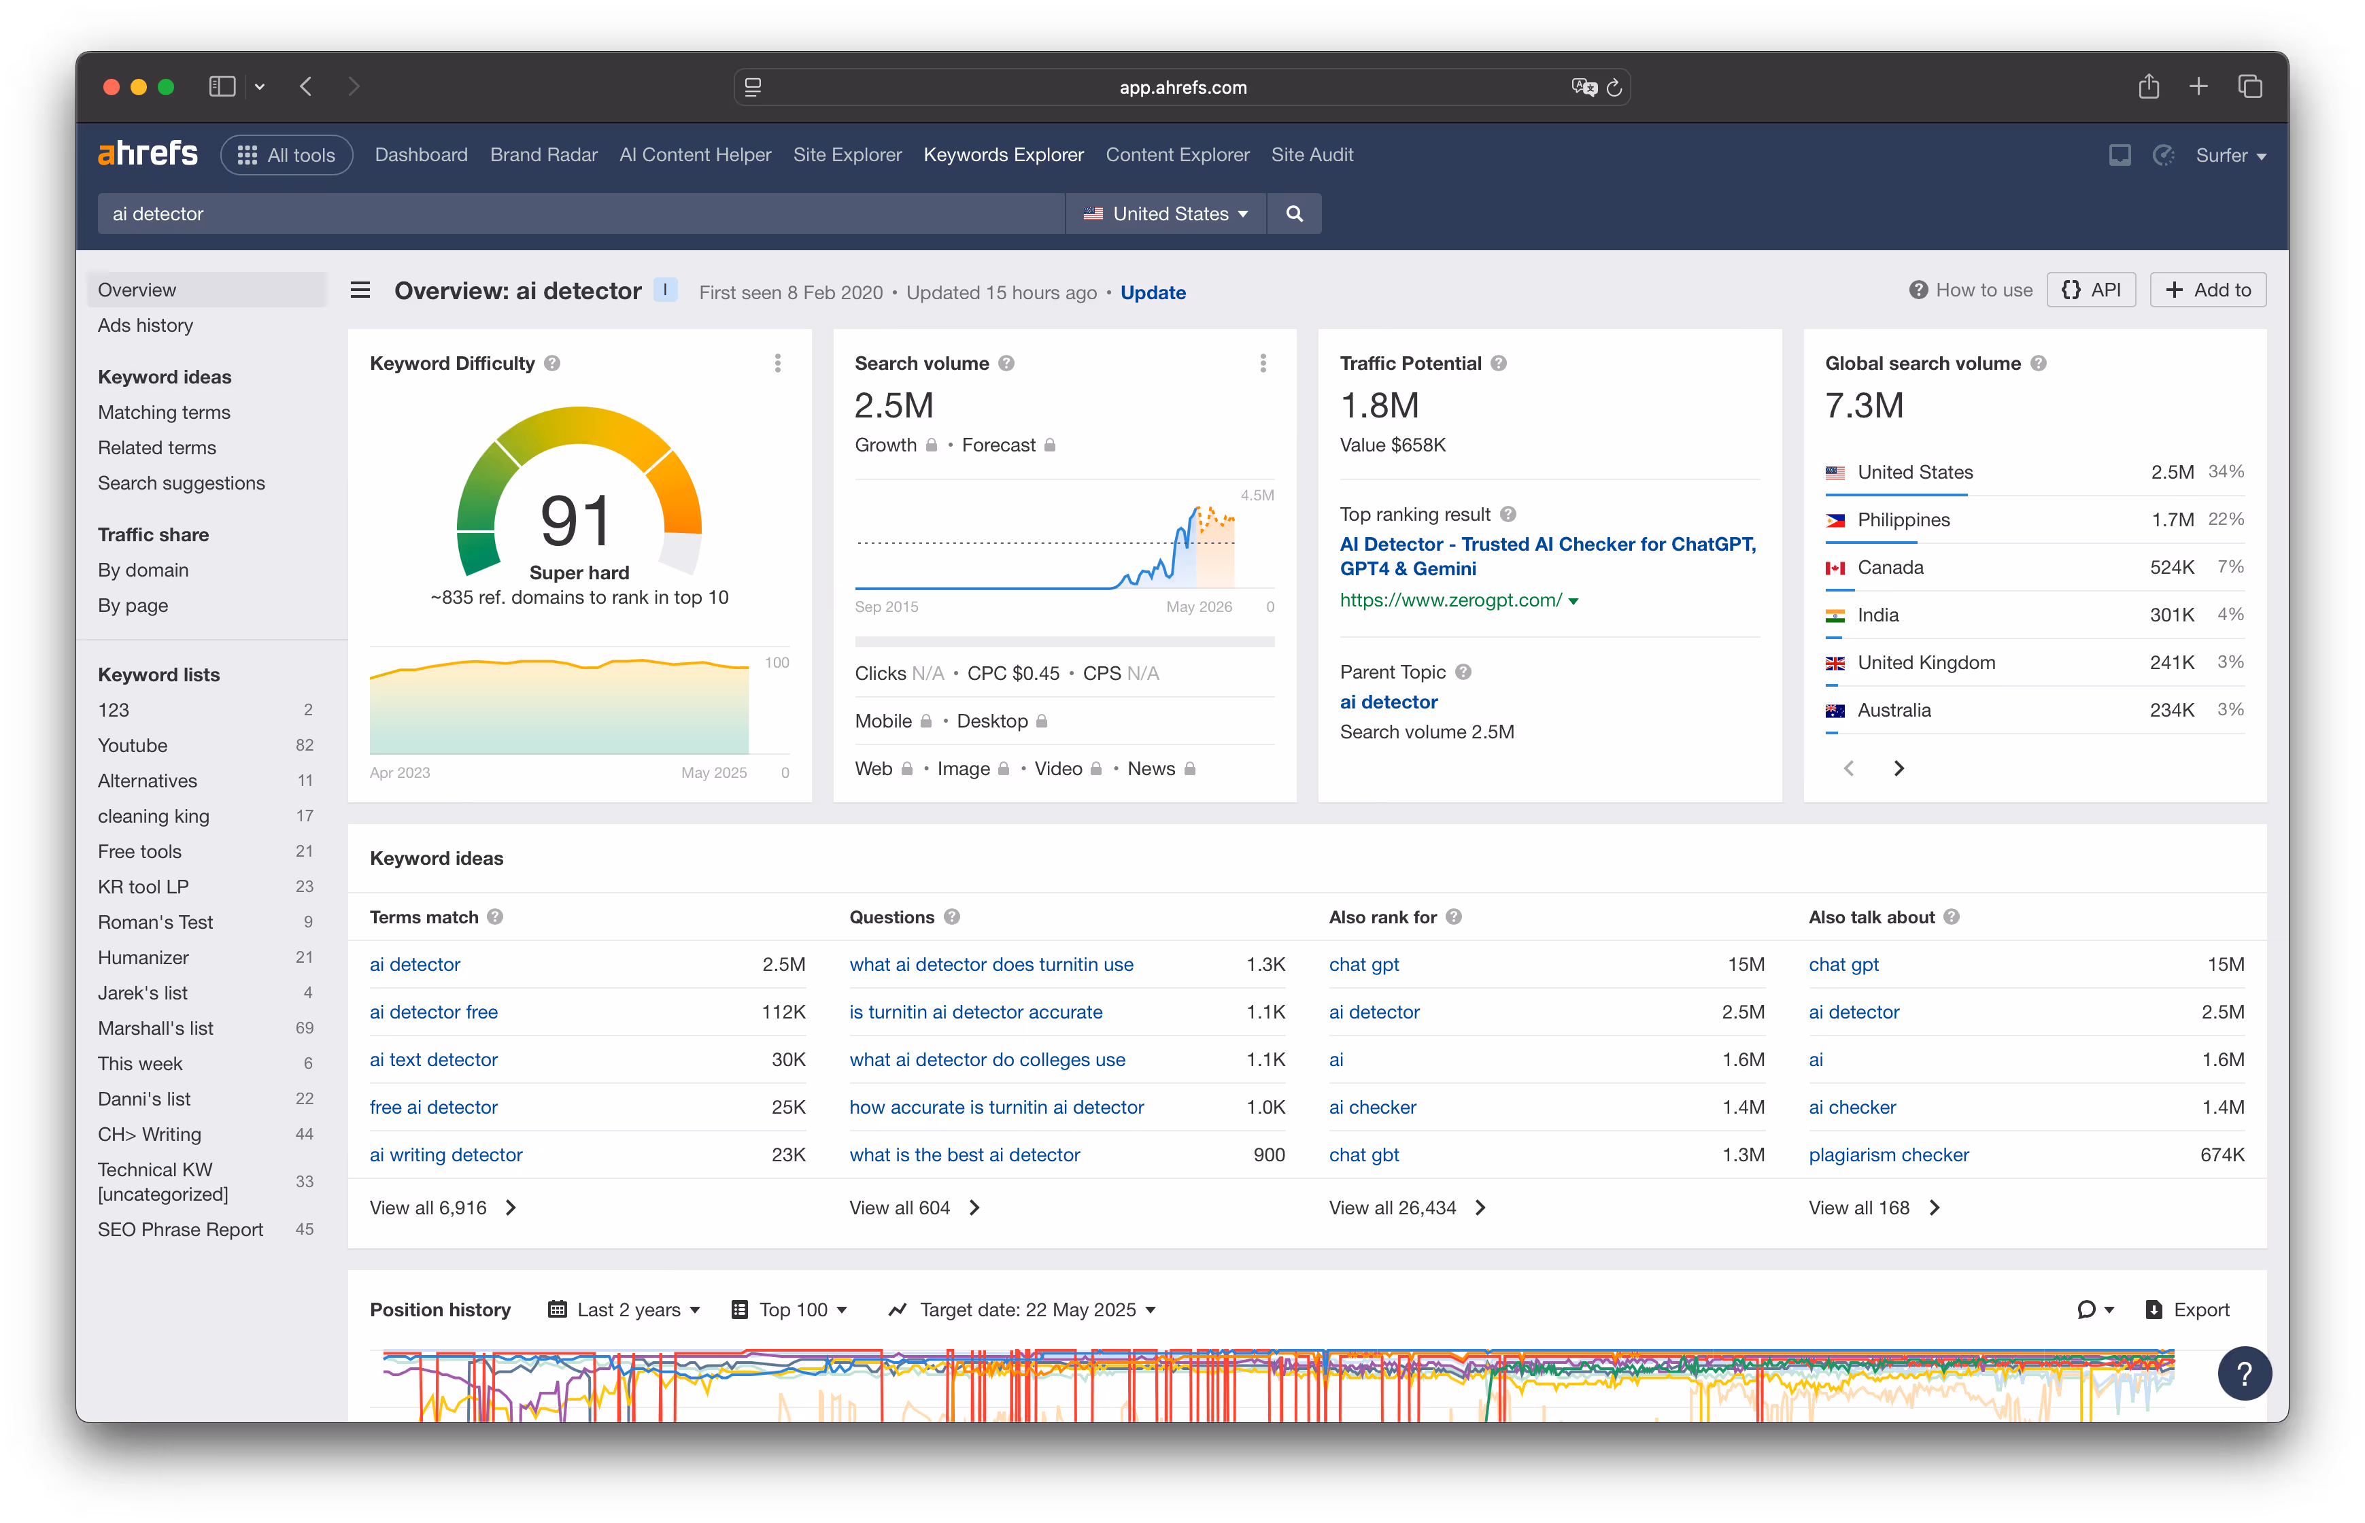2365x1523 pixels.
Task: Click the Update link
Action: coord(1153,293)
